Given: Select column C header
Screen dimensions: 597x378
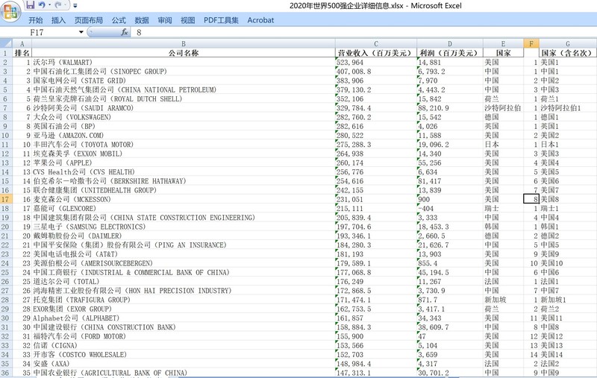Looking at the screenshot, I should coord(376,43).
